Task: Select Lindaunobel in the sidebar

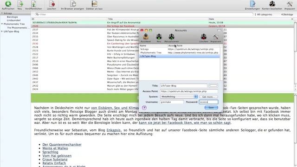Action: coord(13,20)
